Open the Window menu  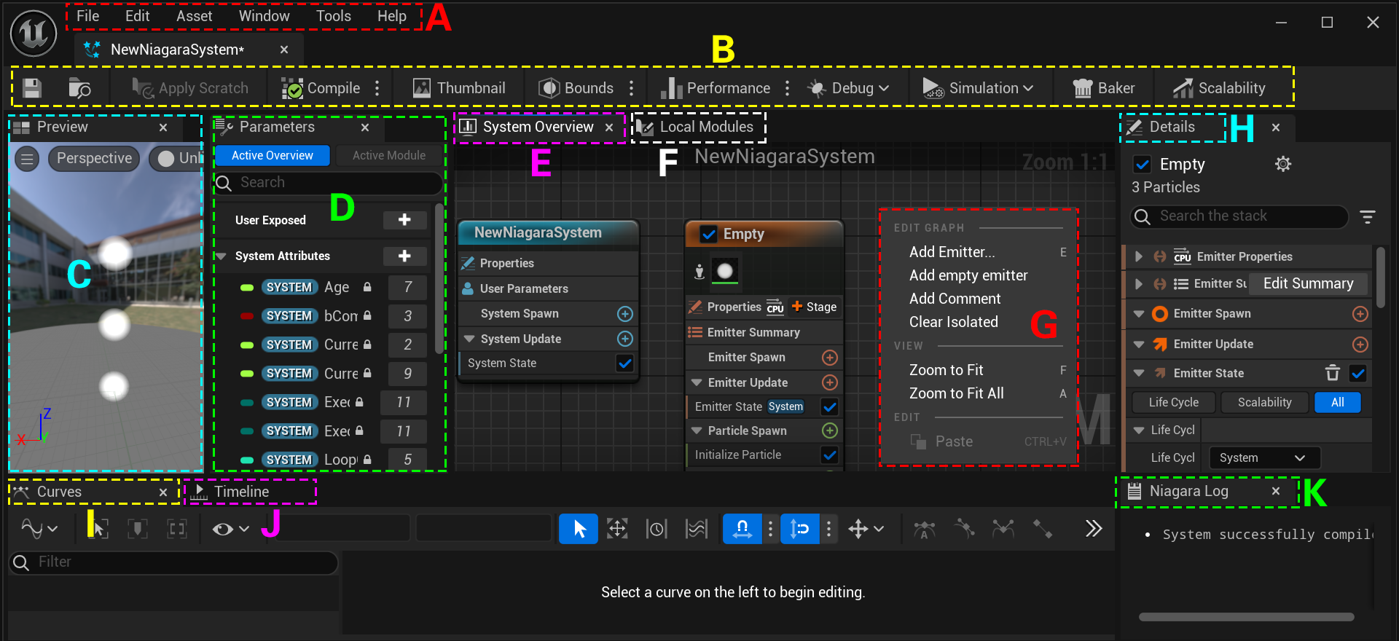click(264, 16)
